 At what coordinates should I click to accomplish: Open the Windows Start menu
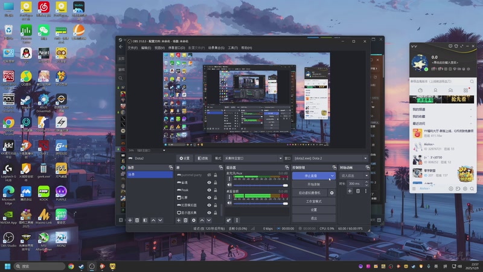(8, 266)
